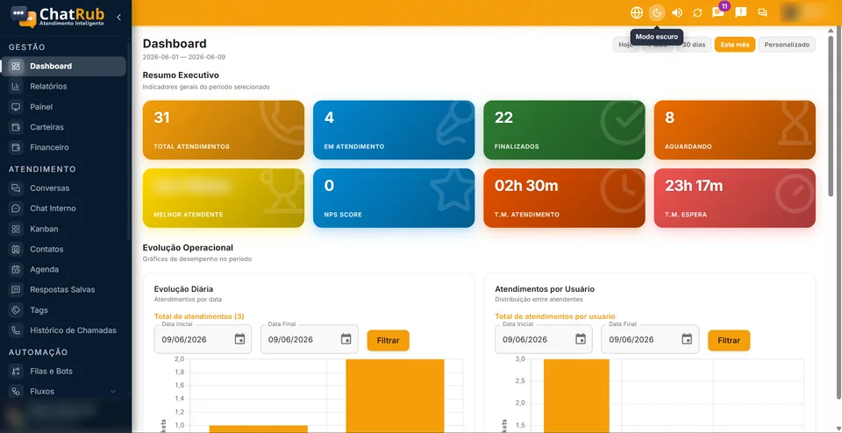Click the Em Atendimento card

pos(394,130)
